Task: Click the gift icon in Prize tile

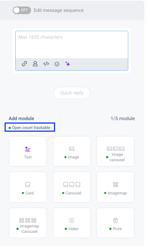Action: coord(116,220)
